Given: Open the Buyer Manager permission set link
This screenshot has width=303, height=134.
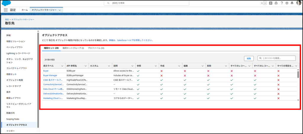Looking at the screenshot, I should 50,75.
